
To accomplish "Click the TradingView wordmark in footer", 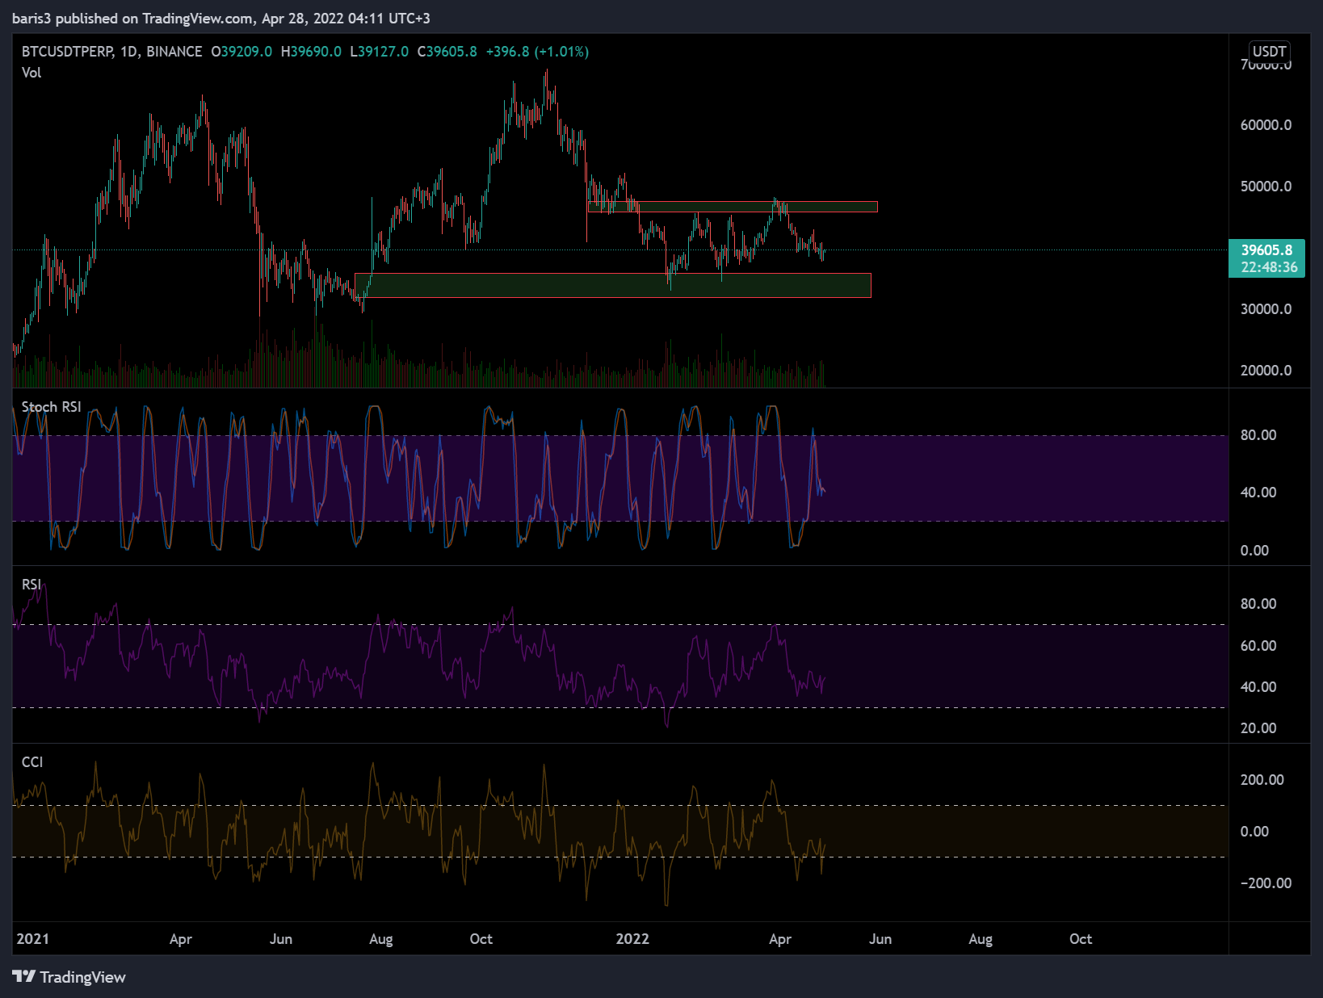I will [82, 977].
